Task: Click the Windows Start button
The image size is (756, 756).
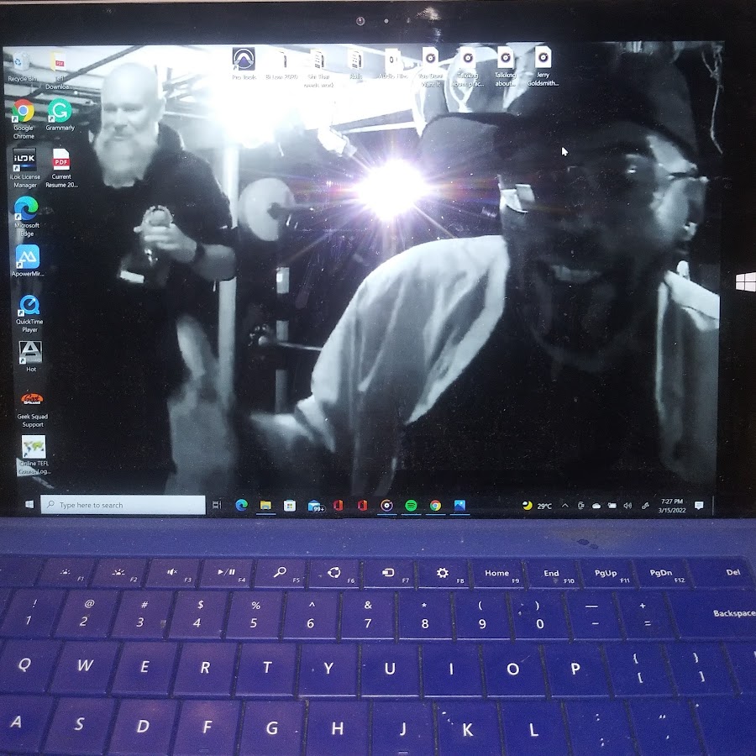Action: tap(29, 504)
